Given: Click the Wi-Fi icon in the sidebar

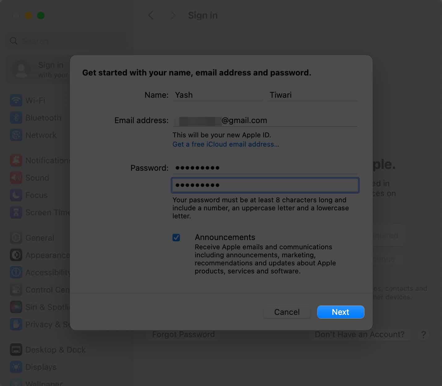Looking at the screenshot, I should pos(16,100).
